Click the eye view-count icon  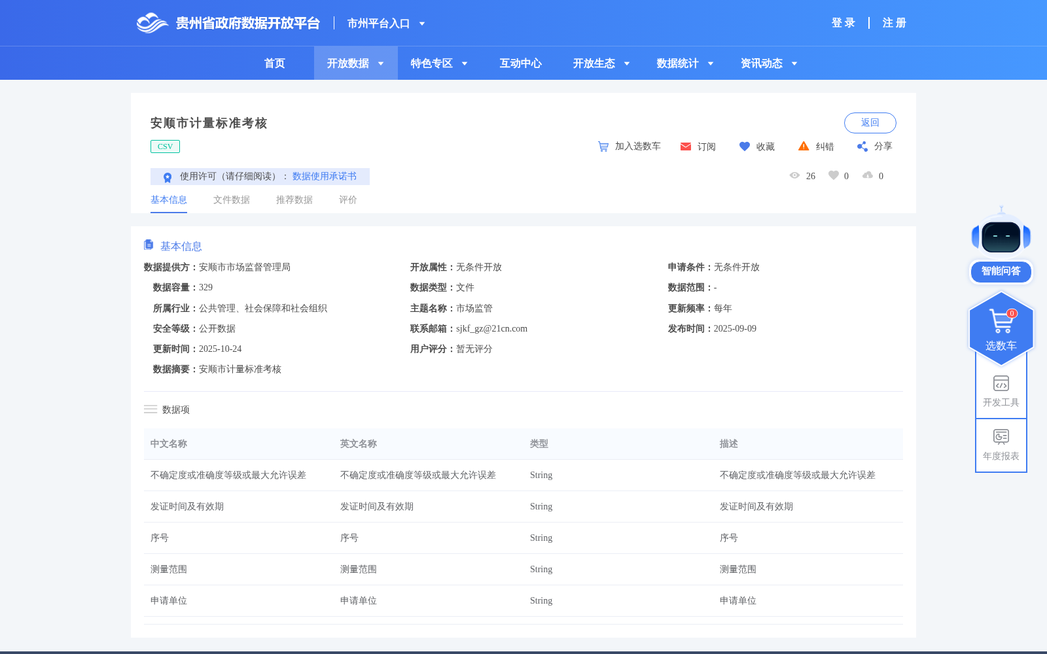coord(794,175)
